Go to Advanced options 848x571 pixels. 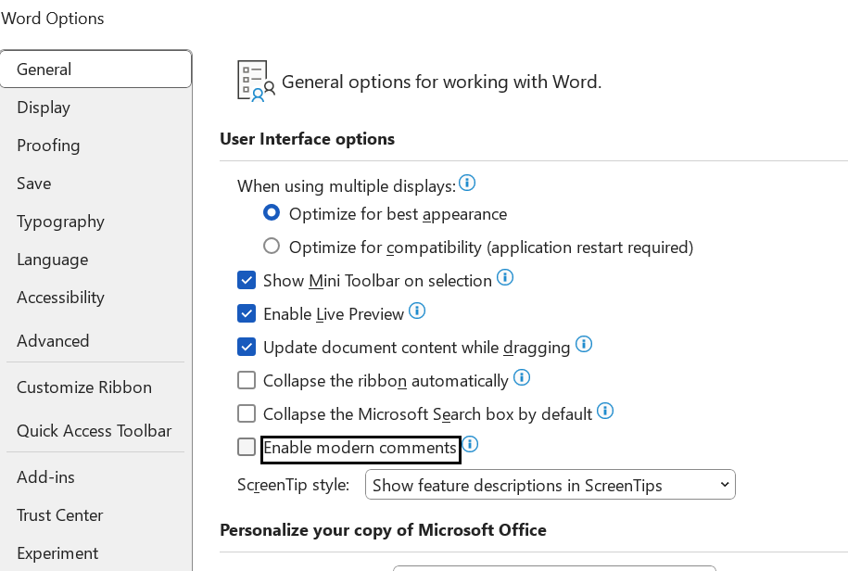(53, 341)
